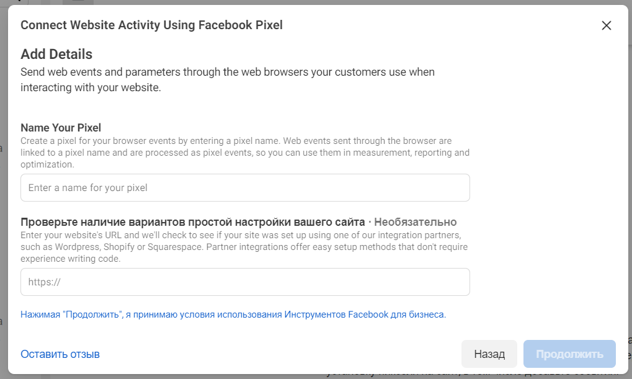Viewport: 632px width, 379px height.
Task: Select the 'Name Your Pixel' field label
Action: [61, 128]
